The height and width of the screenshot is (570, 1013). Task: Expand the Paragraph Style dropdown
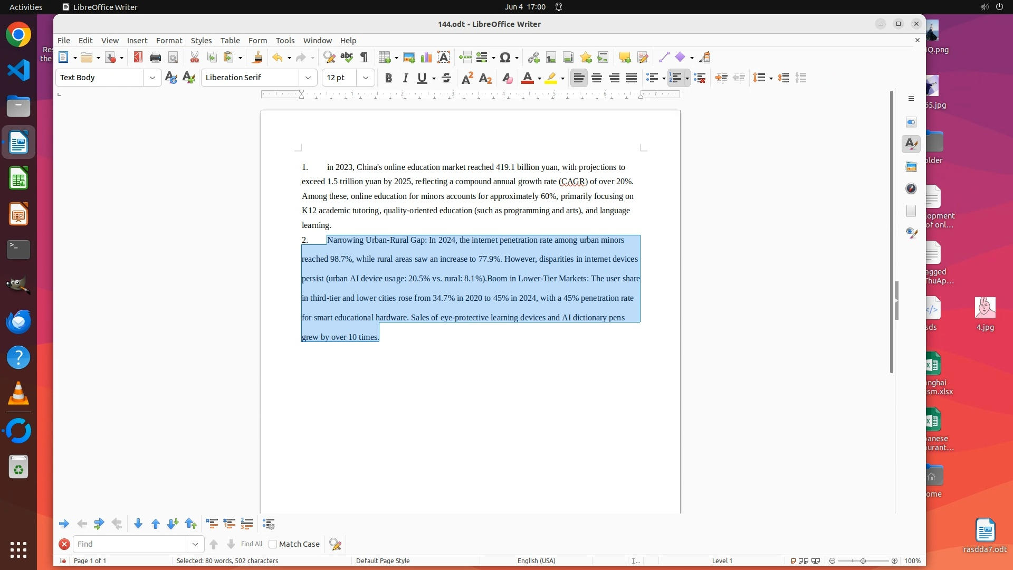point(152,78)
